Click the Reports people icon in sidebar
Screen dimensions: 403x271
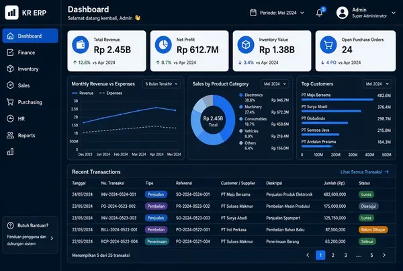(x=10, y=135)
